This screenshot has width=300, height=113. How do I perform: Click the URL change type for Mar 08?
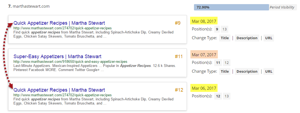tap(268, 38)
